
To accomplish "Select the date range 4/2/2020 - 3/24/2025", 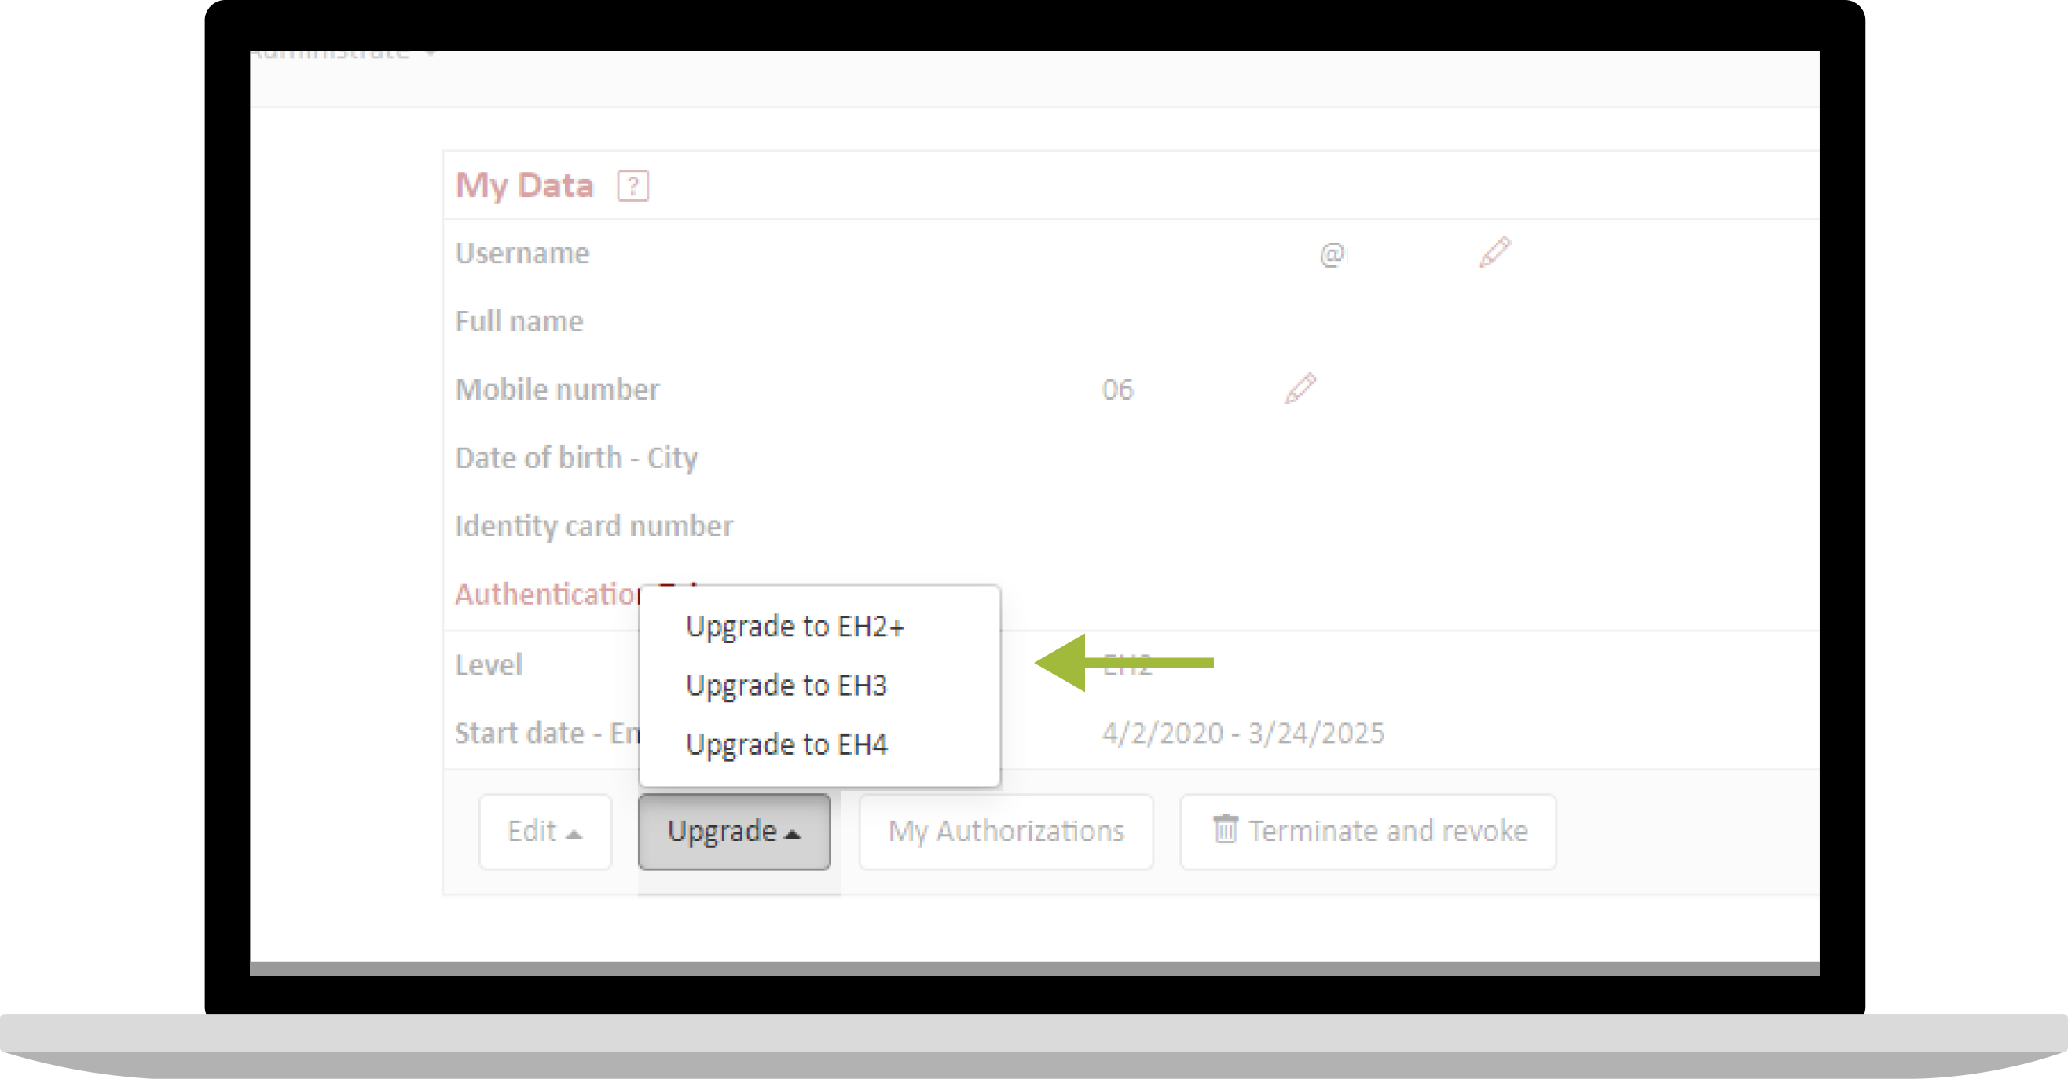I will [1243, 733].
